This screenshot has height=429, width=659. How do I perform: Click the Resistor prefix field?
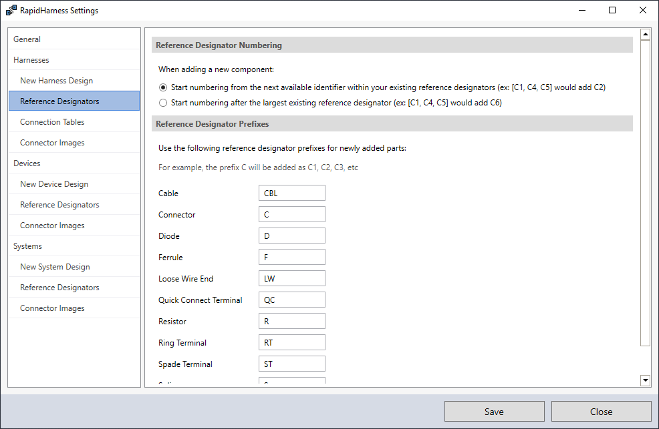tap(291, 321)
